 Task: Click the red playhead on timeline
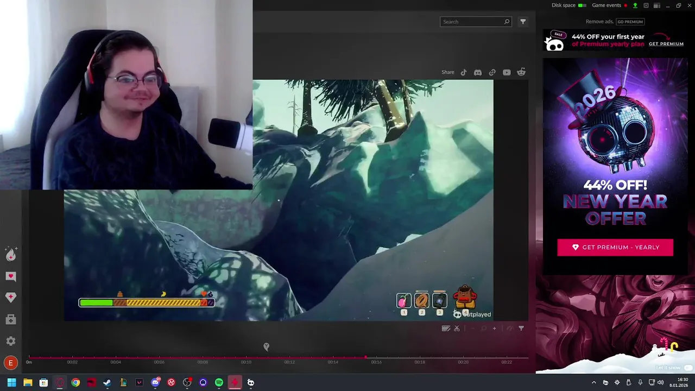pos(365,357)
